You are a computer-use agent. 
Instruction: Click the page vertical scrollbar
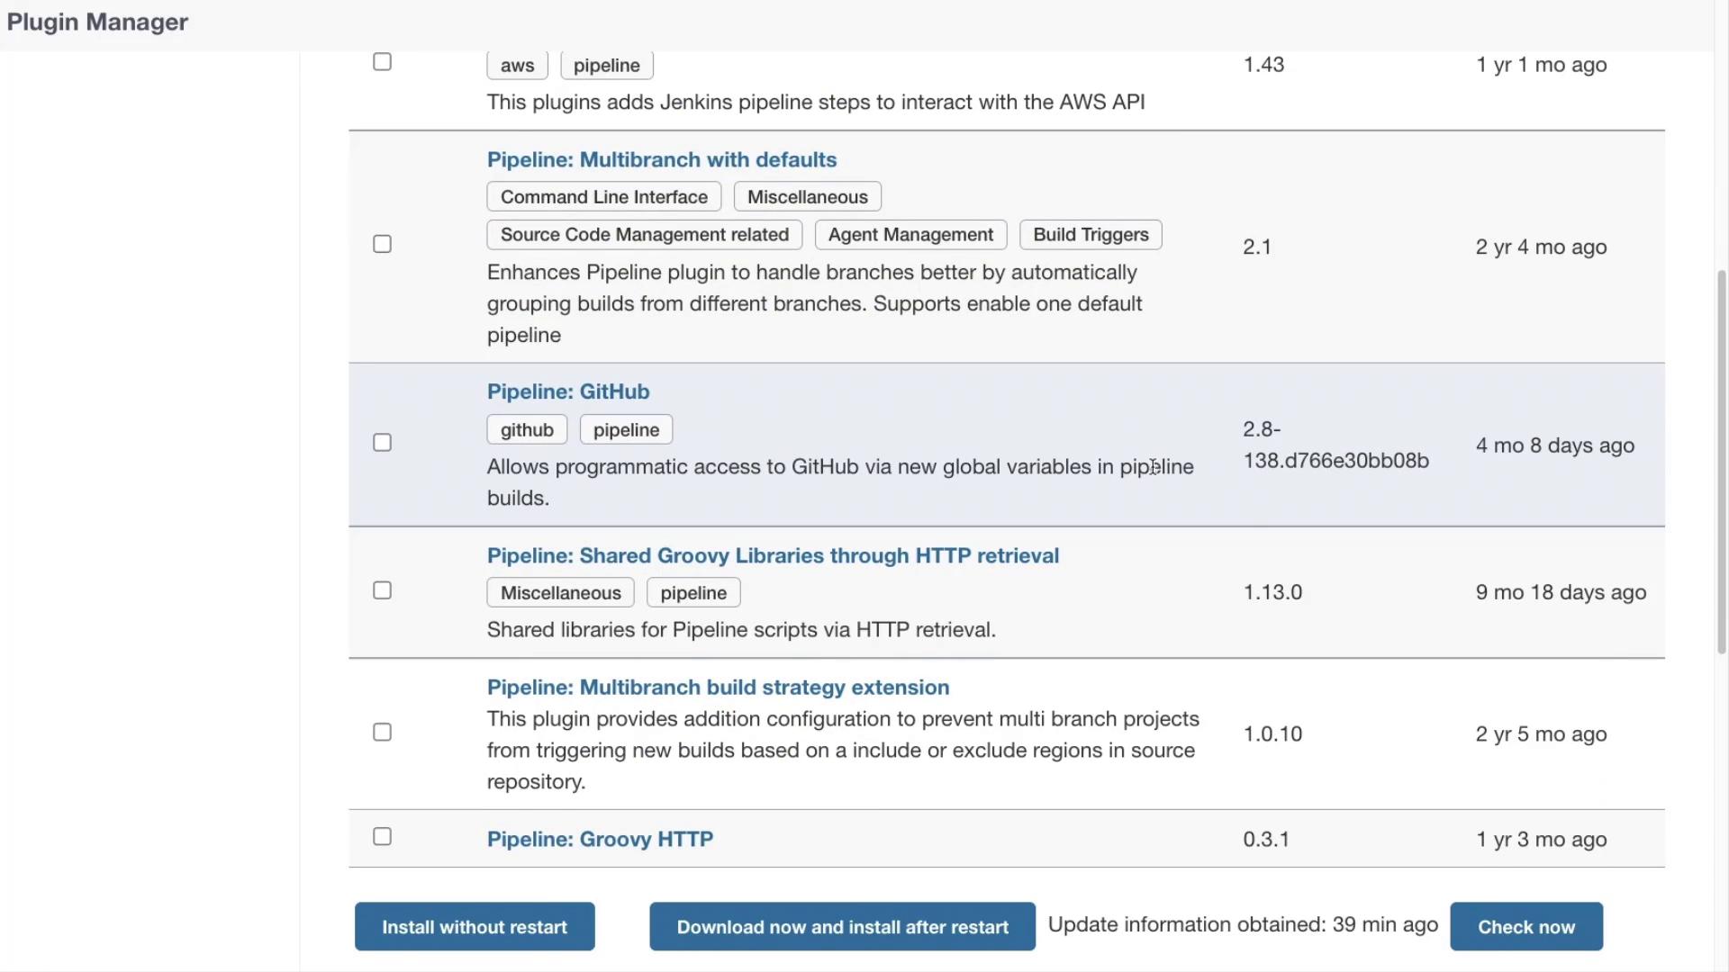click(1722, 459)
